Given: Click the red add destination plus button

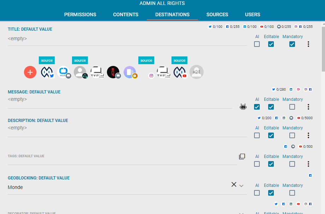Looking at the screenshot, I should pos(30,72).
